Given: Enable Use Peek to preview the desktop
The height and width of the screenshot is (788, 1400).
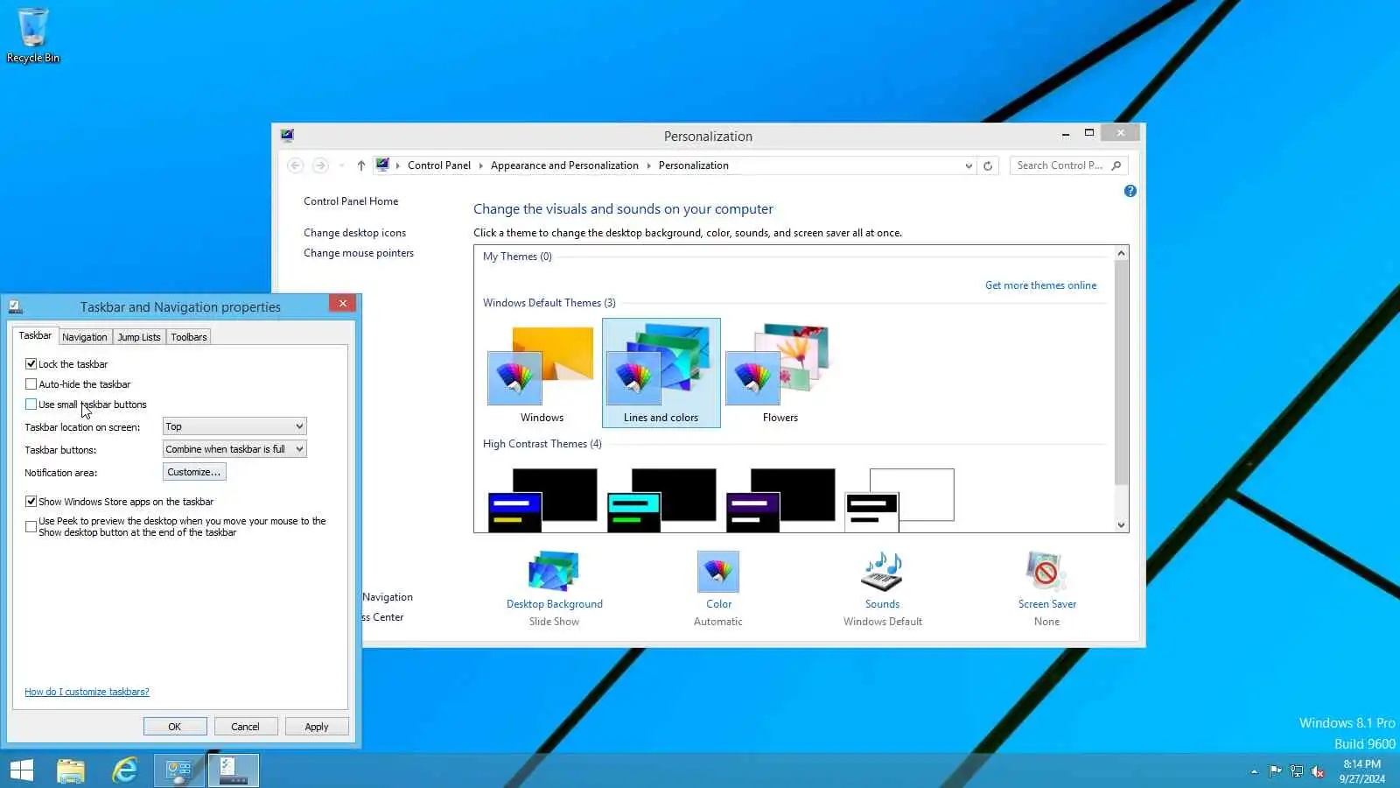Looking at the screenshot, I should pyautogui.click(x=31, y=526).
